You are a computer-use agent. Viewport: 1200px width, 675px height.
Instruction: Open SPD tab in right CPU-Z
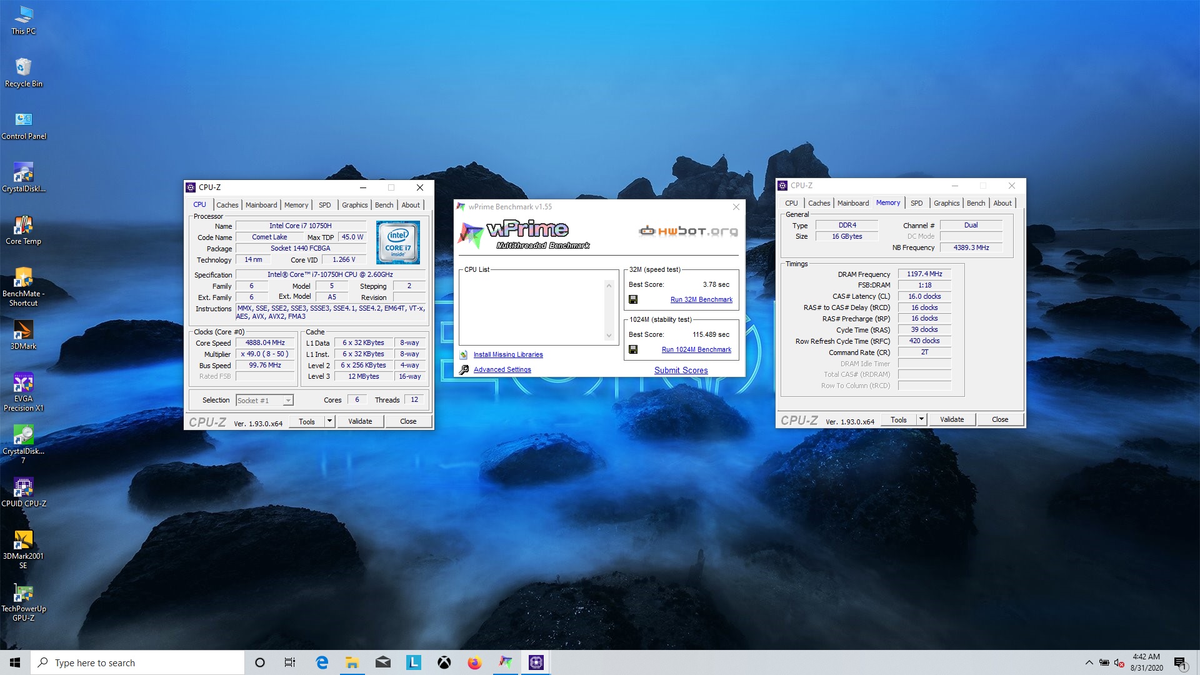point(917,203)
